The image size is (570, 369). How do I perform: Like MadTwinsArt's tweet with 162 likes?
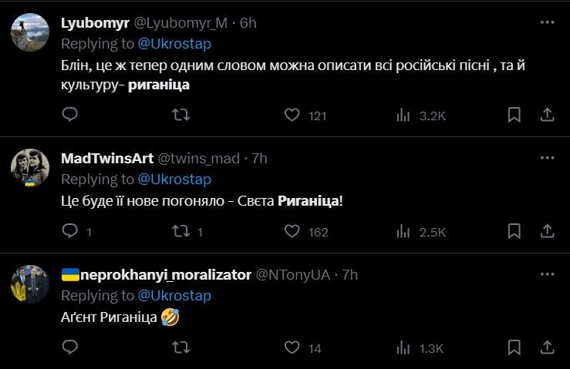tap(292, 231)
